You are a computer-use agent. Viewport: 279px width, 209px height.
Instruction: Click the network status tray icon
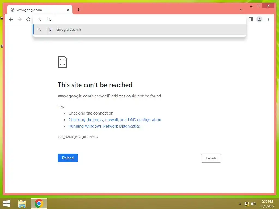click(x=247, y=204)
